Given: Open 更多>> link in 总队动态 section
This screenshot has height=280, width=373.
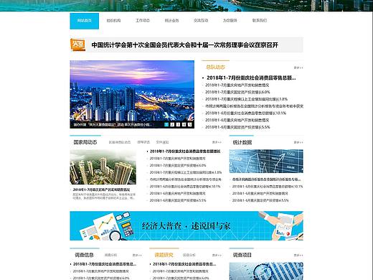Looking at the screenshot, I should (298, 67).
